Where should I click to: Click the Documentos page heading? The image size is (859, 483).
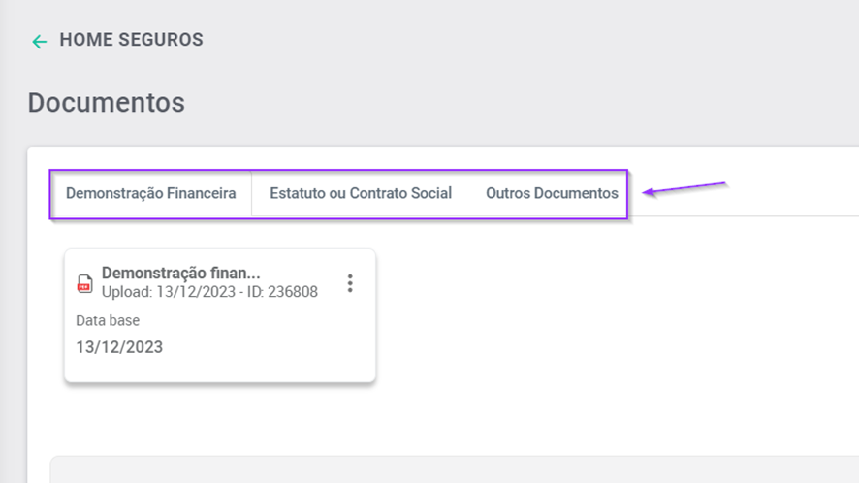(x=106, y=102)
